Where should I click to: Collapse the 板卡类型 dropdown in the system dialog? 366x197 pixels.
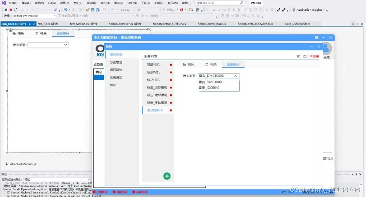click(236, 76)
